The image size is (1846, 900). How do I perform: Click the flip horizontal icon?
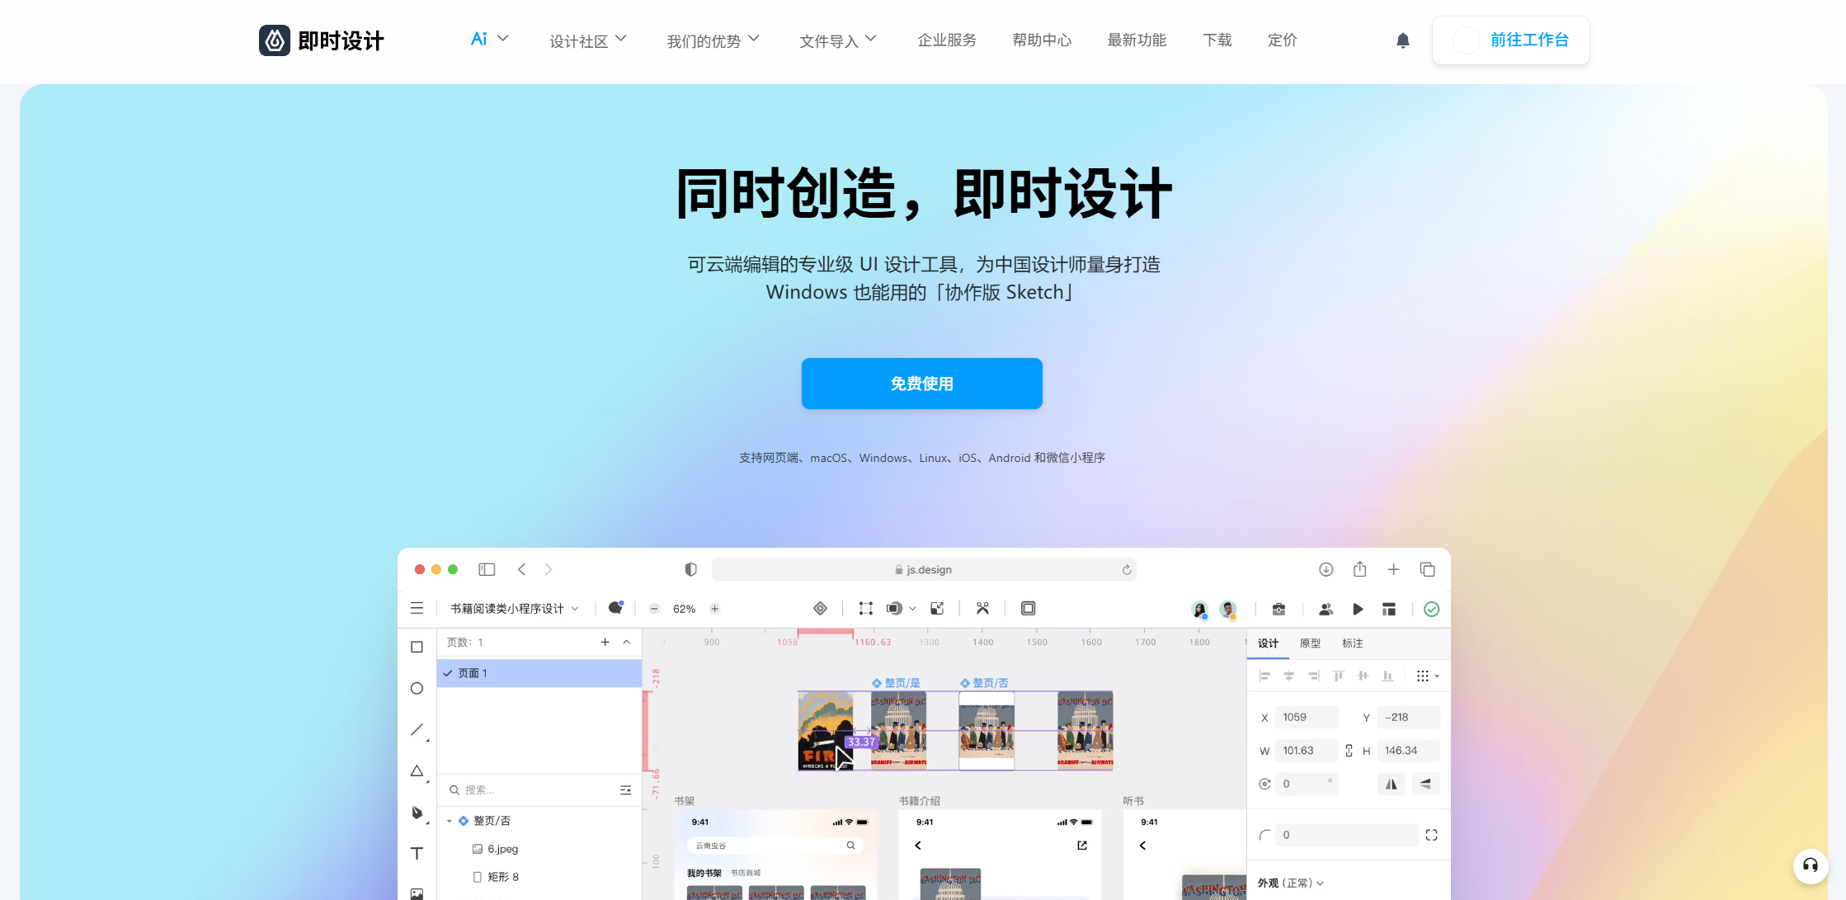pos(1392,785)
